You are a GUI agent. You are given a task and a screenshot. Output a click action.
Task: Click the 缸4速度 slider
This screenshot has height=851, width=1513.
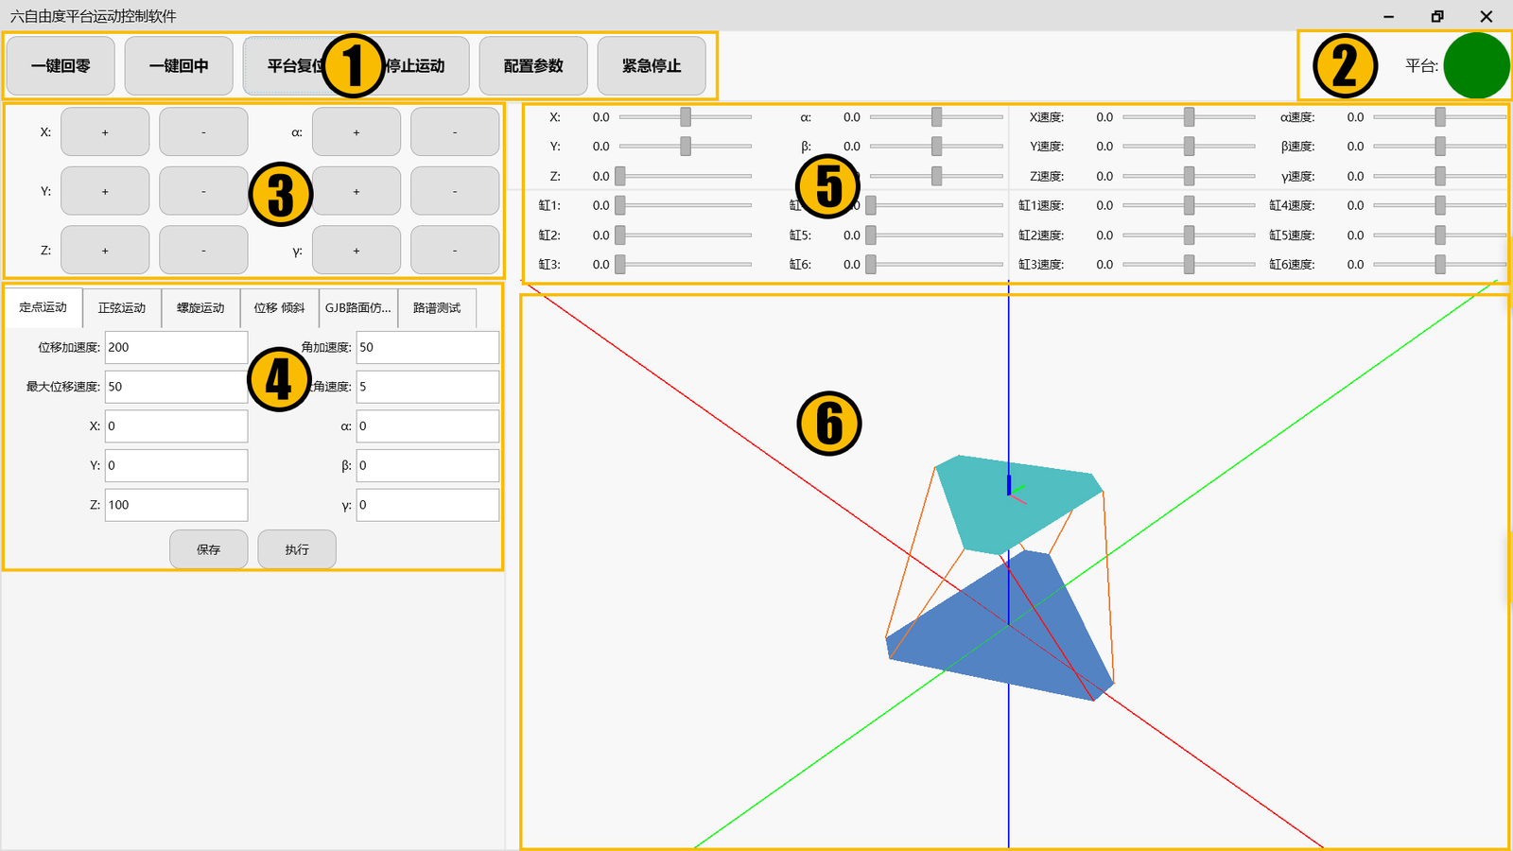pos(1439,205)
